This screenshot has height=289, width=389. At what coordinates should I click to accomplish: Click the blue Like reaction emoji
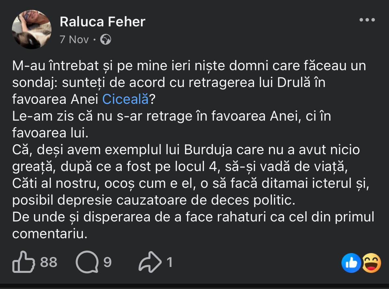click(x=351, y=263)
